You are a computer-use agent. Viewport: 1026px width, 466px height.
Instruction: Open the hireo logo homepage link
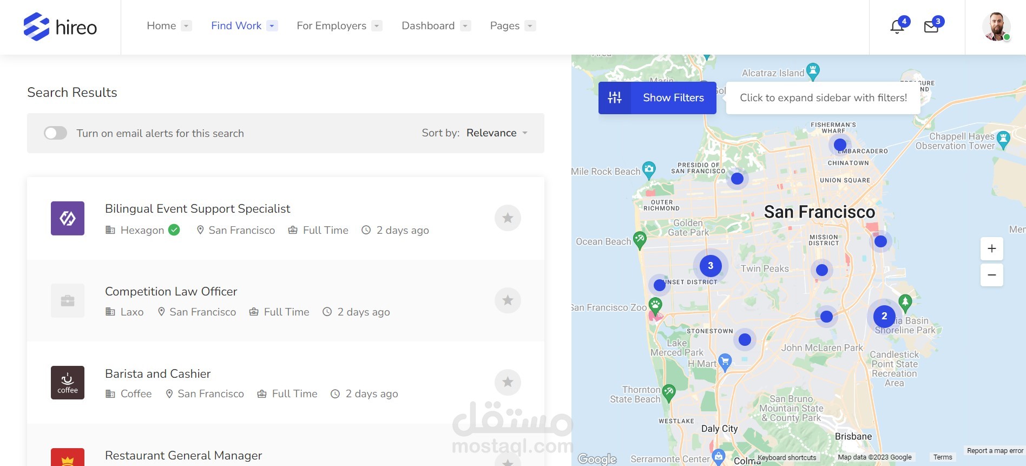(60, 27)
